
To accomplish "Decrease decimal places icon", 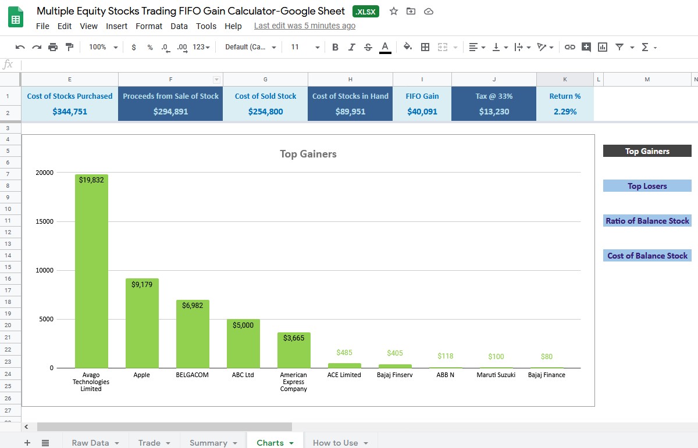I will tap(165, 48).
